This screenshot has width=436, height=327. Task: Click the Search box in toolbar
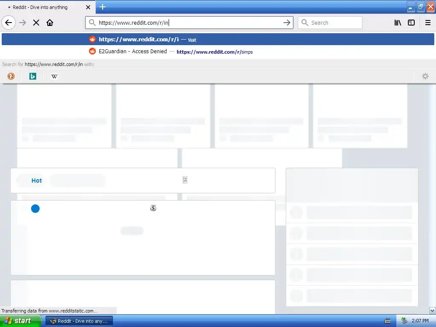coord(330,23)
